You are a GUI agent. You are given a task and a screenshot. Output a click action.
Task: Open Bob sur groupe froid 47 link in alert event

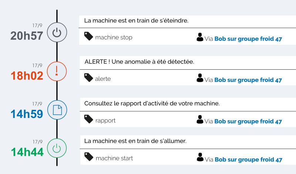point(248,80)
